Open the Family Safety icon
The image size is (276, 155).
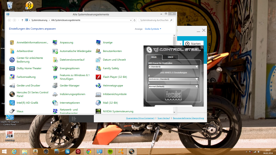coord(98,68)
